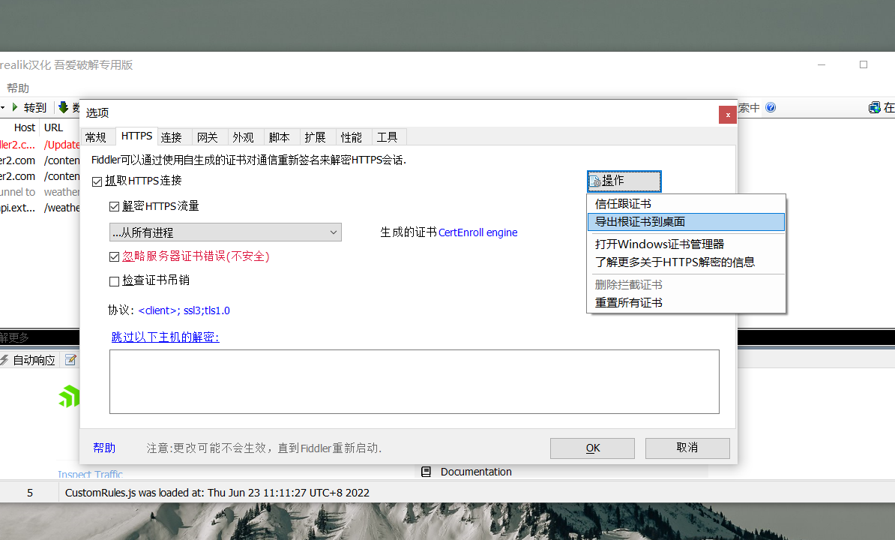This screenshot has width=895, height=540.
Task: Click the CertEnroll engine link
Action: tap(477, 232)
